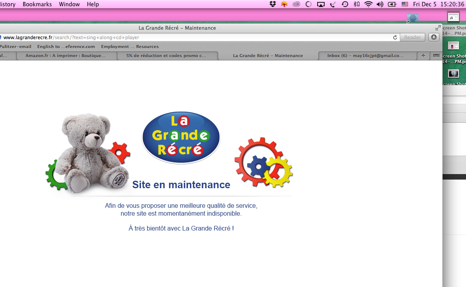Open the English to ...eference.com bookmark

point(66,47)
